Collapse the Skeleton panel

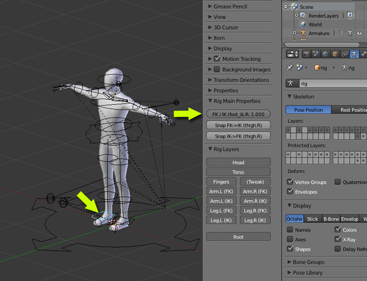tap(326, 96)
